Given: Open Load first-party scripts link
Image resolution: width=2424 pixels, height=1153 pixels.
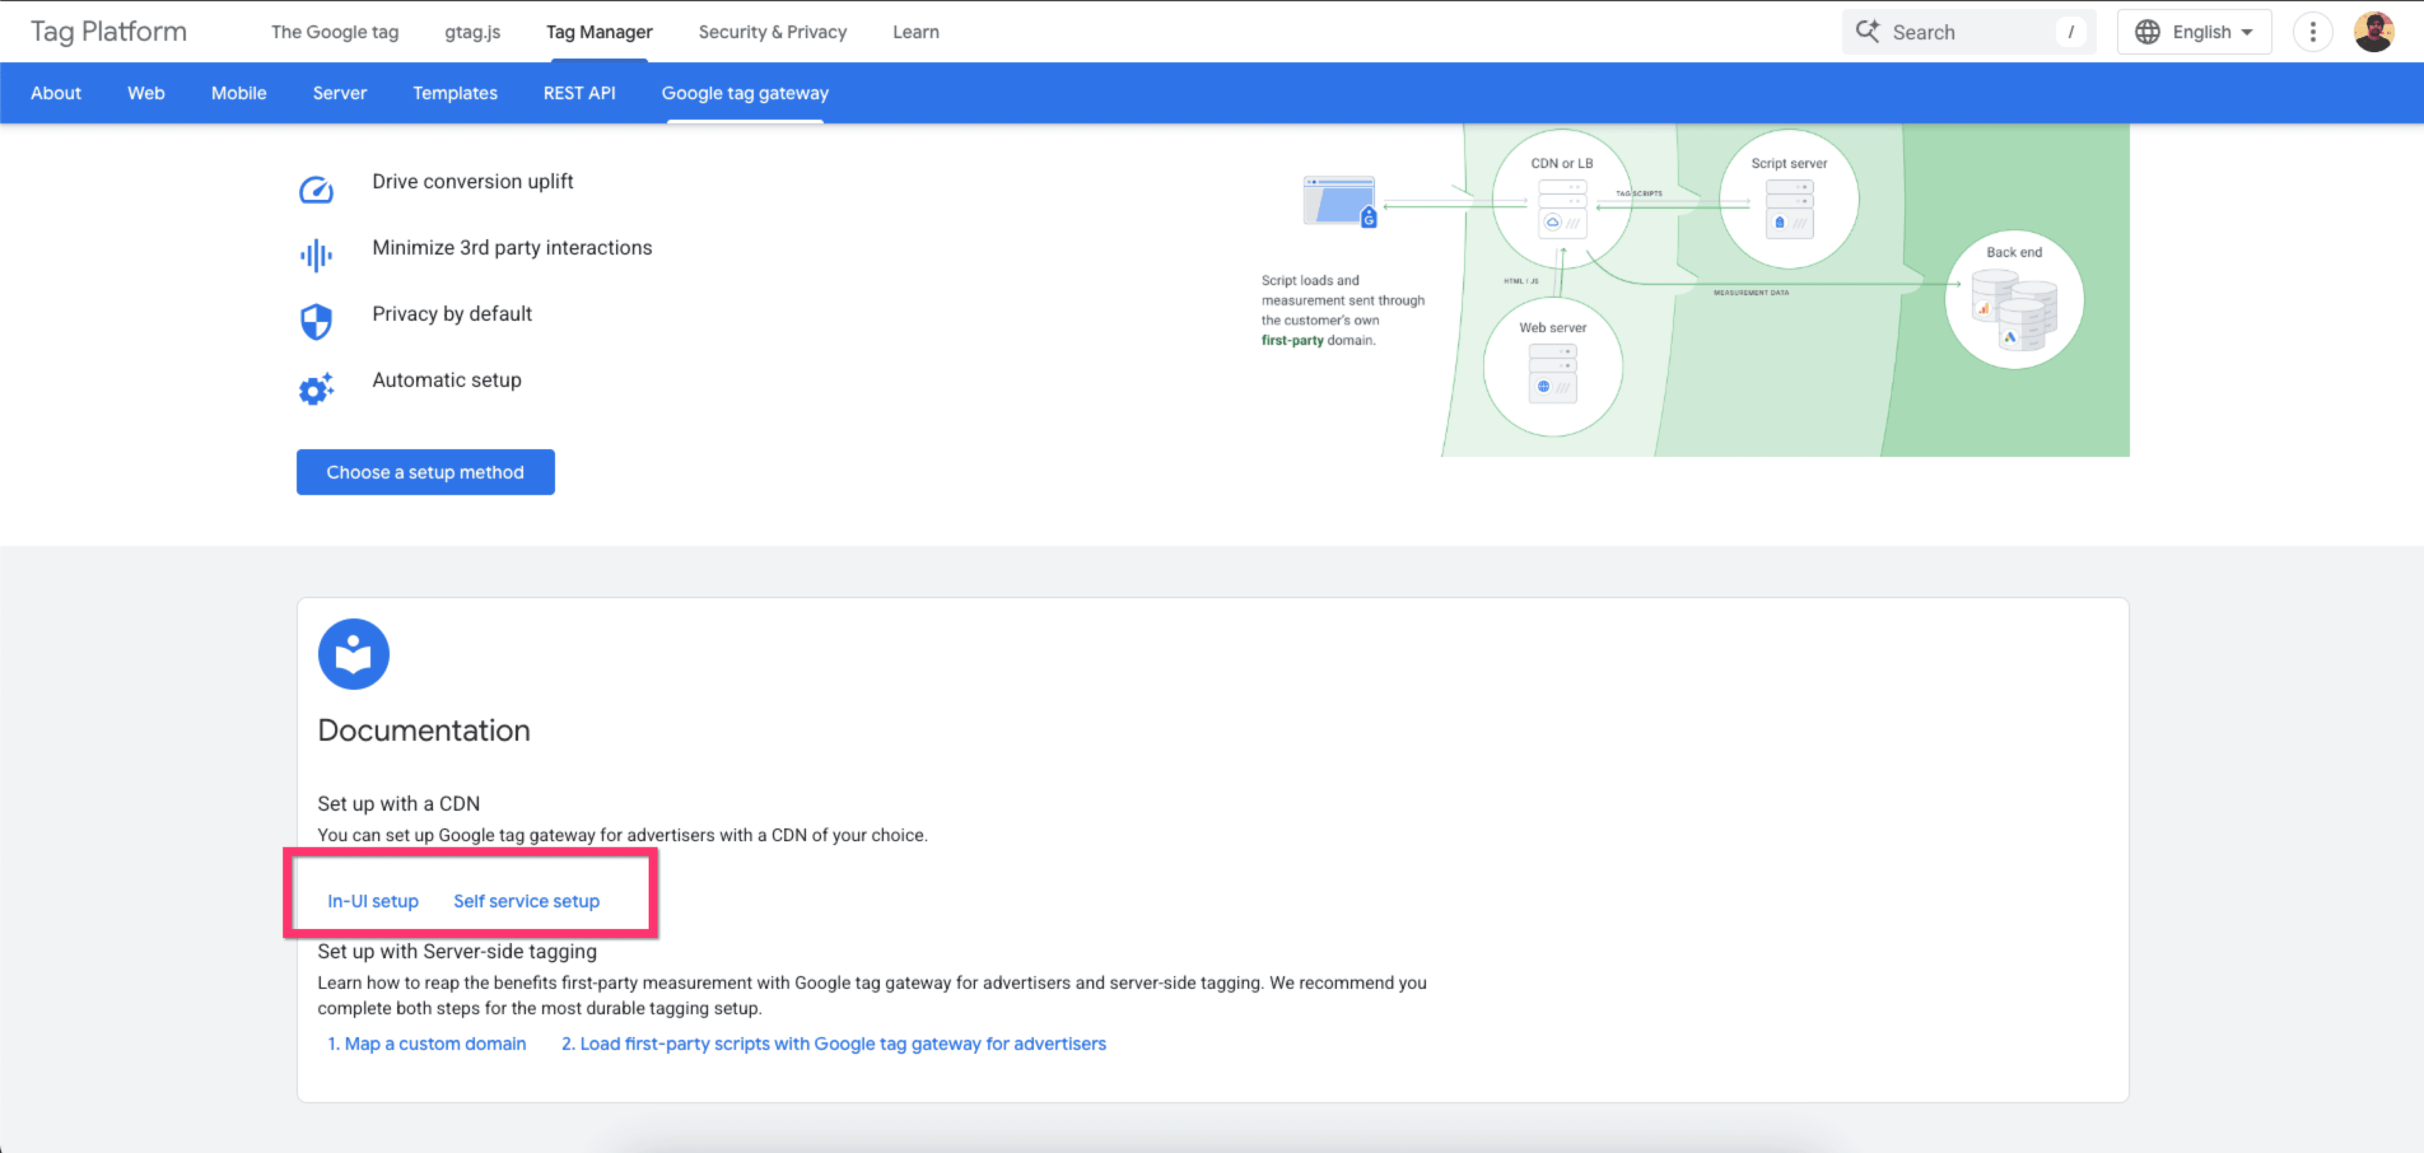Looking at the screenshot, I should click(834, 1044).
